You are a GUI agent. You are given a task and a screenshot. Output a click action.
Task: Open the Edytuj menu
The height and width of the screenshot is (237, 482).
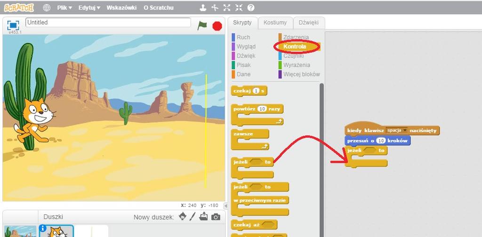click(x=89, y=8)
